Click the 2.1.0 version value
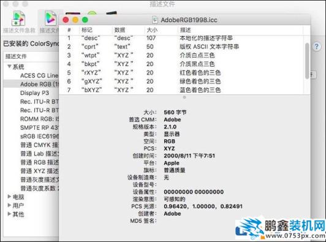This screenshot has width=326, height=242. point(170,127)
